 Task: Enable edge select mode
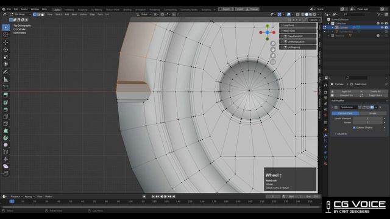pos(39,15)
